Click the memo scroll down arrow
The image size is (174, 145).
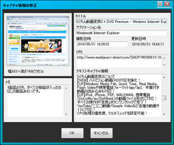66,114
